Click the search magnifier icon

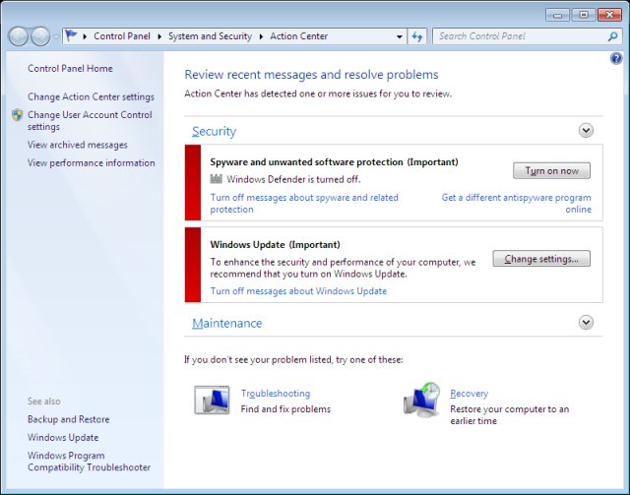612,36
